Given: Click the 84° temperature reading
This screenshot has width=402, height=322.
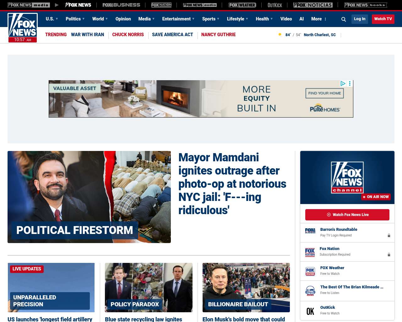Looking at the screenshot, I should (288, 35).
